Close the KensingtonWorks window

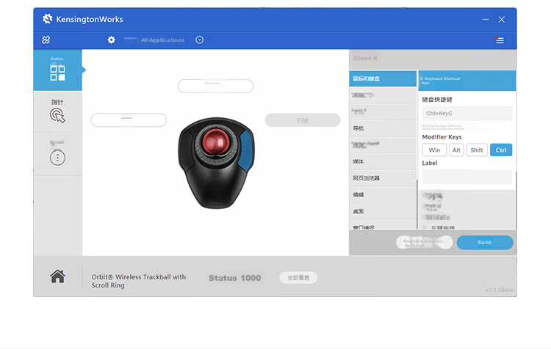point(502,20)
